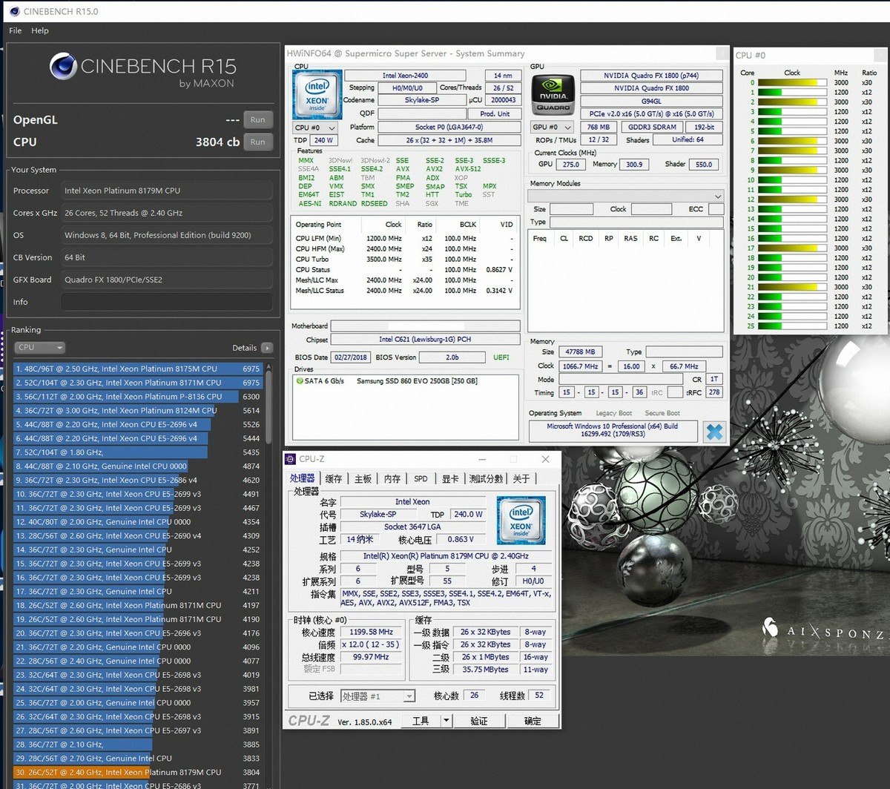Click the Core 0 clock bar in CPU #0
Viewport: 890px width, 789px height.
pos(792,82)
